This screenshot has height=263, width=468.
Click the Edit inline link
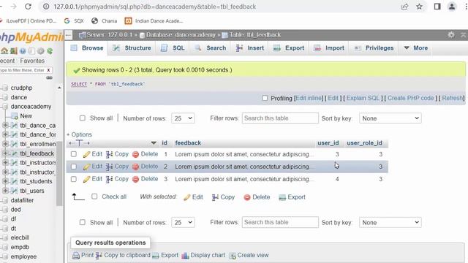309,98
